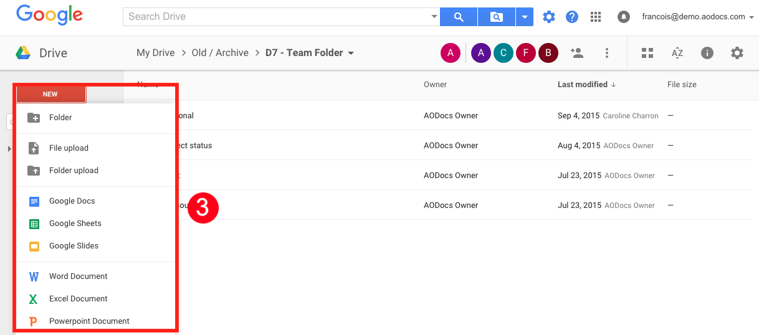
Task: Switch to grid view icon
Action: [x=647, y=53]
